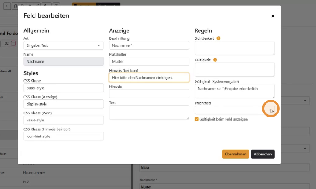316x189 pixels.
Task: Click the Anzeige section heading
Action: click(x=119, y=30)
